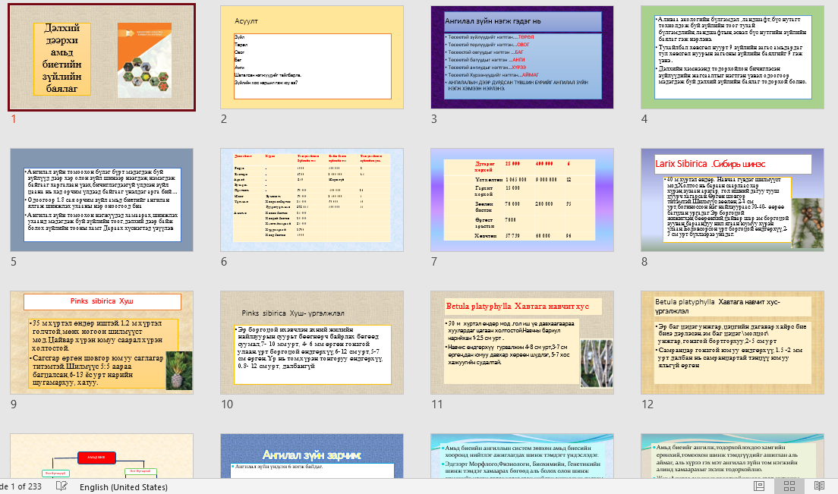Click slide number label 9
This screenshot has width=838, height=494.
[14, 404]
